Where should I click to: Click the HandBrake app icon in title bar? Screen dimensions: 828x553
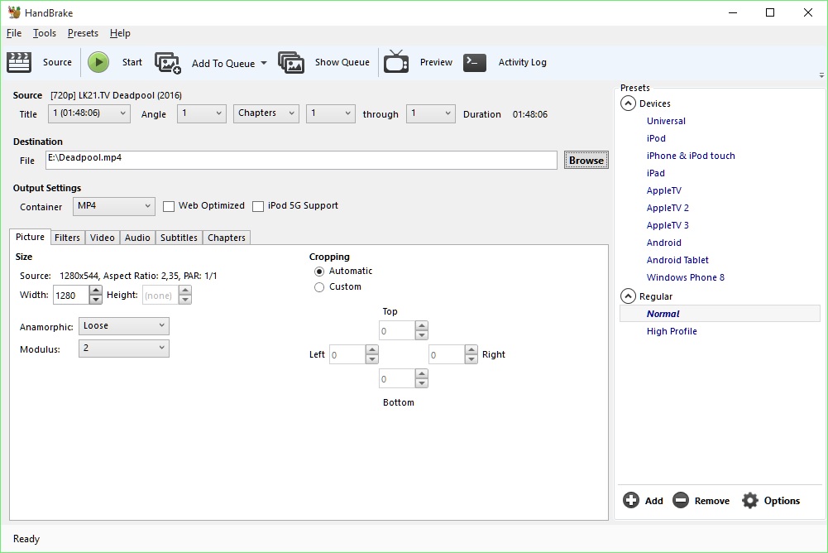coord(14,12)
